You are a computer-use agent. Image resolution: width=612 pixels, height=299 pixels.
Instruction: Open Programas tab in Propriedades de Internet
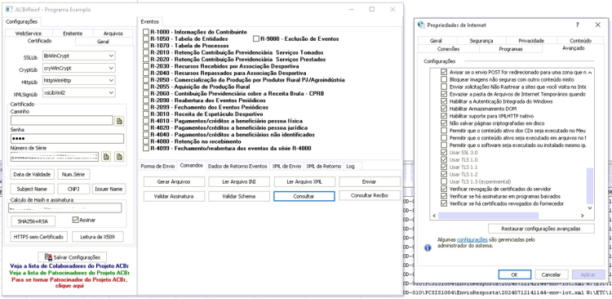[511, 49]
